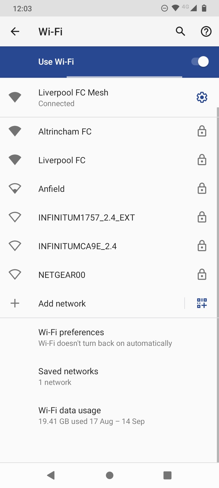Open help via question mark icon
Image resolution: width=219 pixels, height=488 pixels.
coord(206,31)
